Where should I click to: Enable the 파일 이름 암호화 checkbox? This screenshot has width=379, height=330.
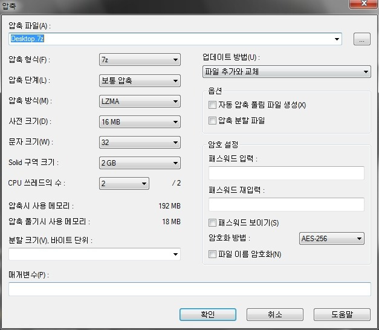[212, 254]
